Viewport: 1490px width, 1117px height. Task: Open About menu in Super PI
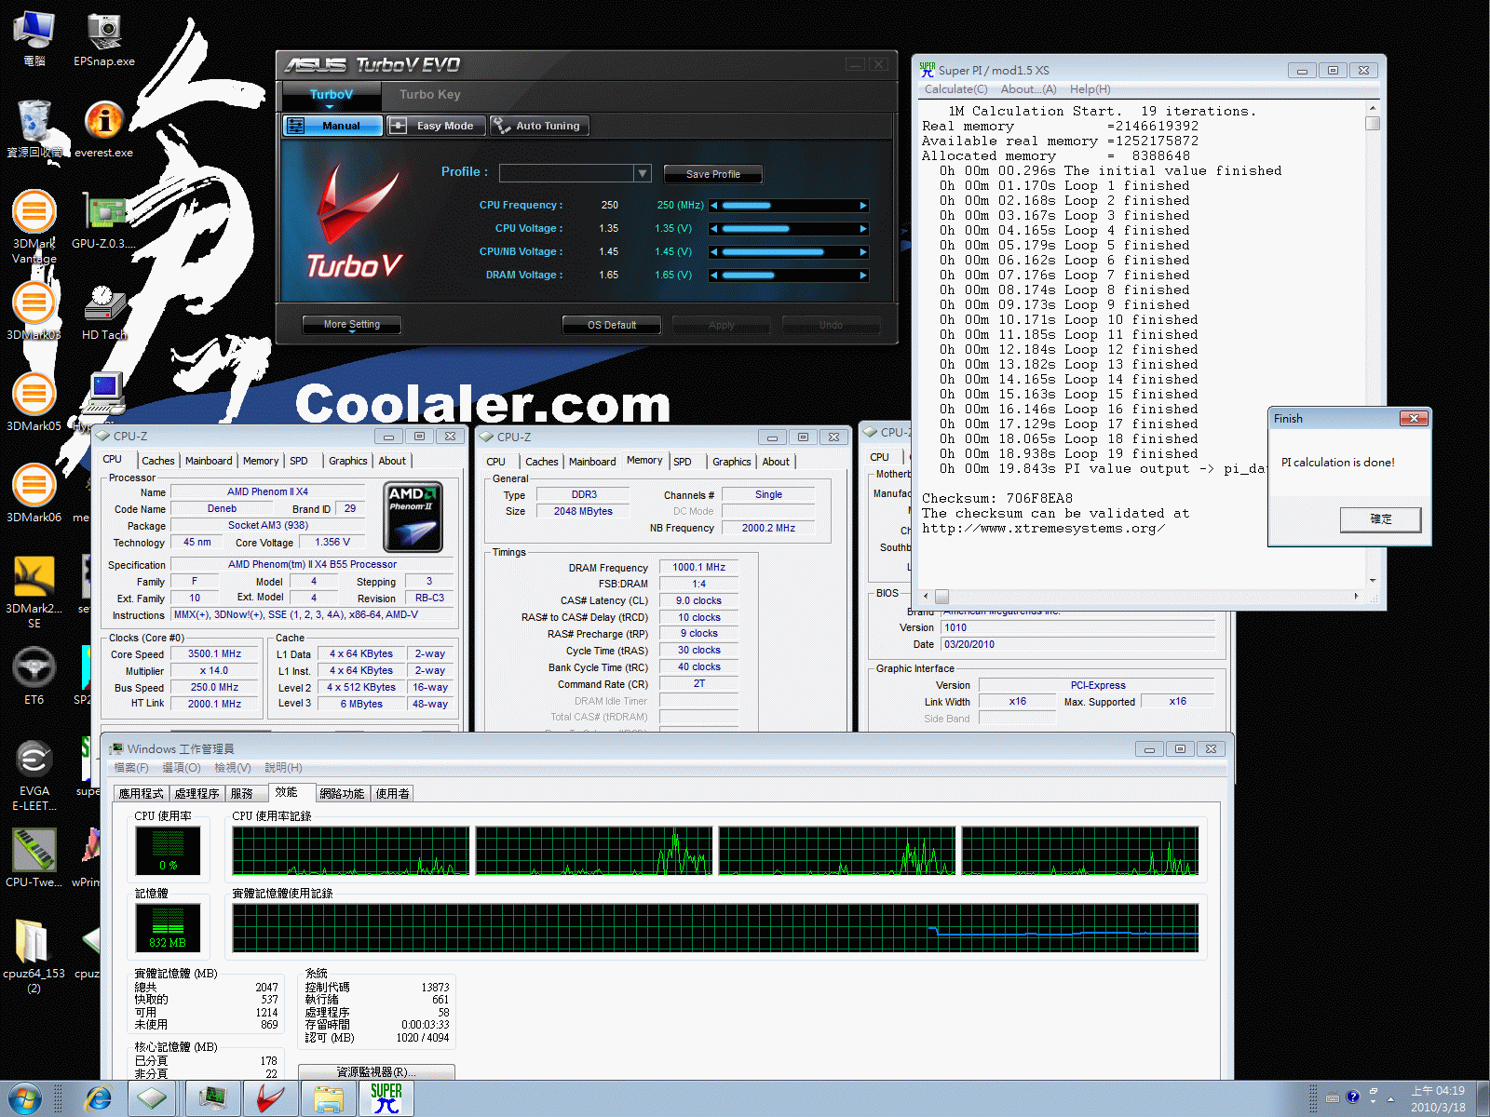1028,89
